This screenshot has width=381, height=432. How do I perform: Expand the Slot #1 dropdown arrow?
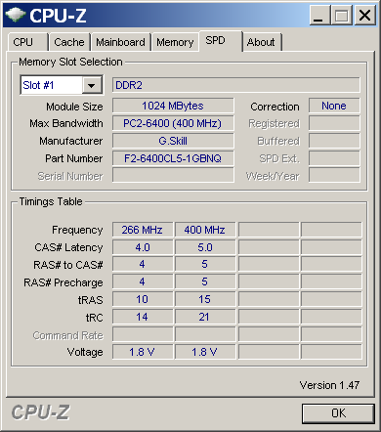92,85
